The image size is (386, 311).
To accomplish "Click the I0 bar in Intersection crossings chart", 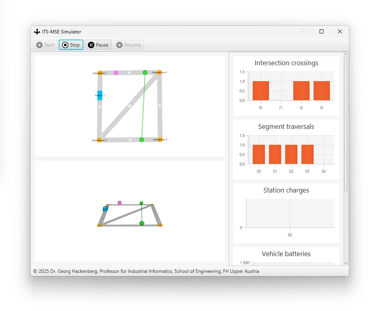I will click(x=261, y=91).
